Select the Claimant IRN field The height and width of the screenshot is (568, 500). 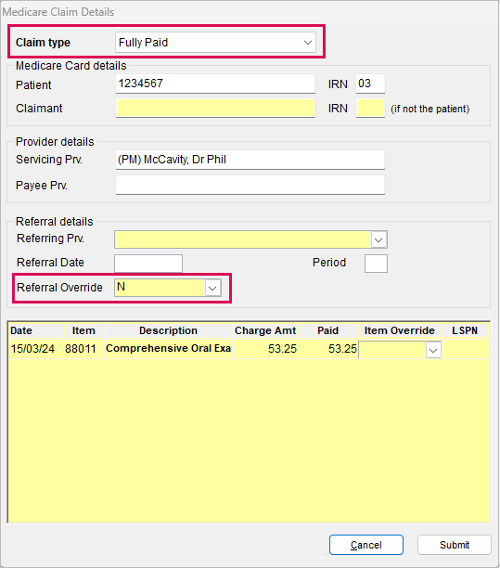(x=370, y=108)
